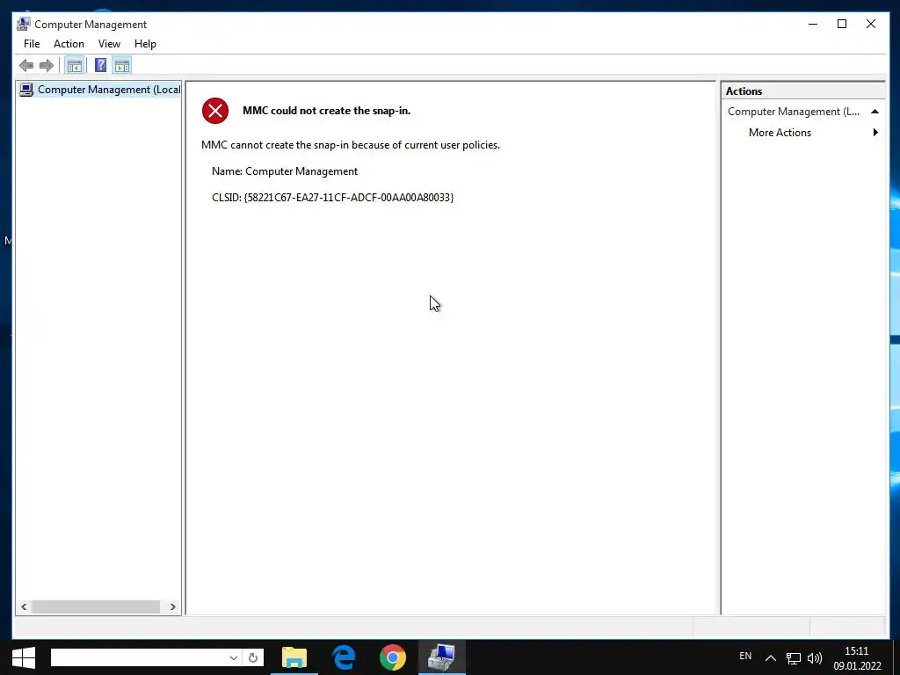The height and width of the screenshot is (675, 900).
Task: Close the Computer Management window
Action: (871, 24)
